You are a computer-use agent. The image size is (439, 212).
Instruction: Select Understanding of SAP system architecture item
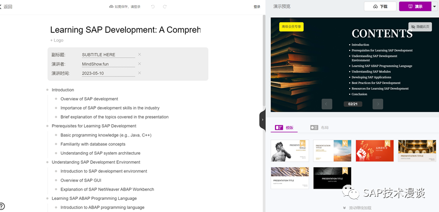(100, 153)
